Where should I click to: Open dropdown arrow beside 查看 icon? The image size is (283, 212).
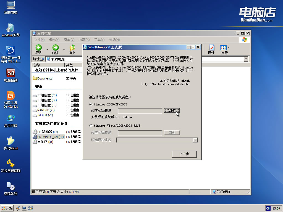pyautogui.click(x=229, y=47)
